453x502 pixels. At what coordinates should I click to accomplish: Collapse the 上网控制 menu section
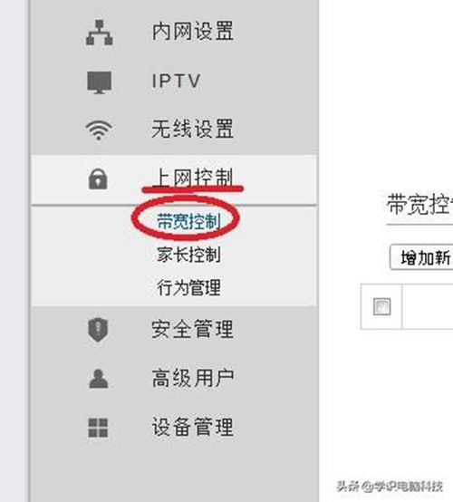pos(175,179)
